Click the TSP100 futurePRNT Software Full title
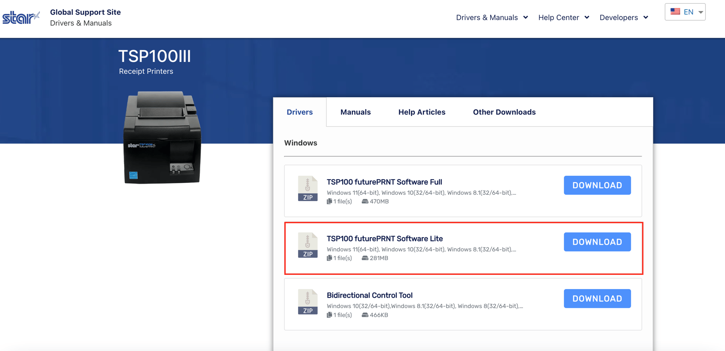Image resolution: width=725 pixels, height=351 pixels. 384,182
